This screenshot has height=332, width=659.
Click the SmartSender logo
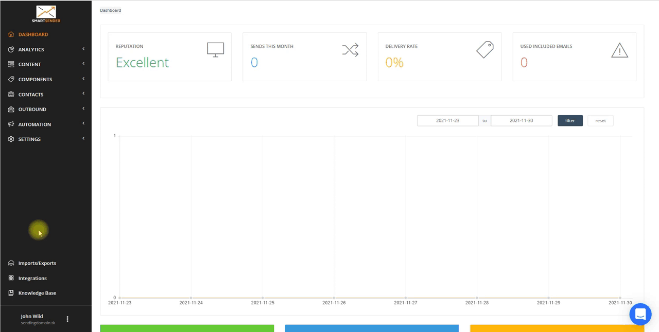tap(46, 14)
